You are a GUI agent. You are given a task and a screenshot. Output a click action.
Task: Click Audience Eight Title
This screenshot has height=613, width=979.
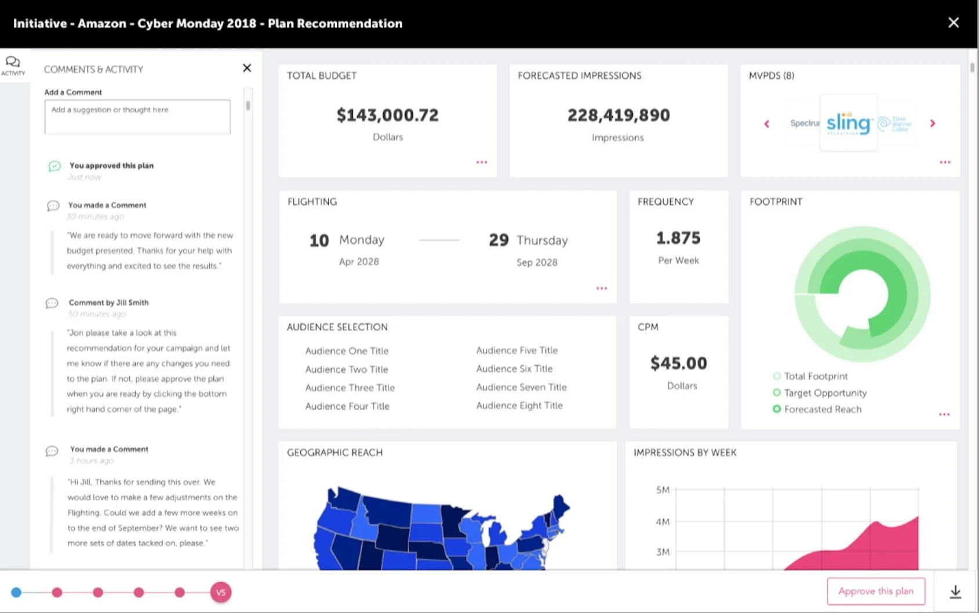coord(519,406)
